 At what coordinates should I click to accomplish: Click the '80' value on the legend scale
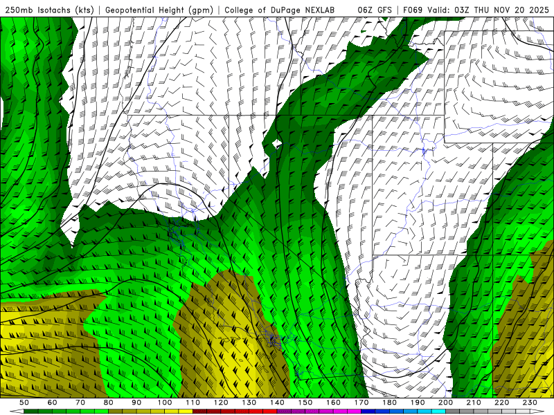click(x=109, y=403)
